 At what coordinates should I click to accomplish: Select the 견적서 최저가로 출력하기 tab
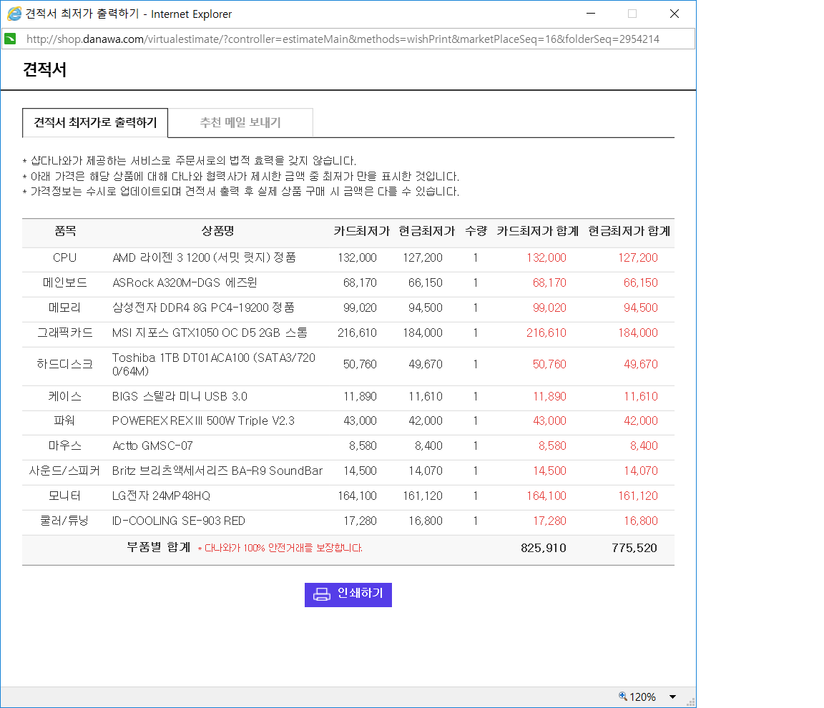(x=95, y=122)
